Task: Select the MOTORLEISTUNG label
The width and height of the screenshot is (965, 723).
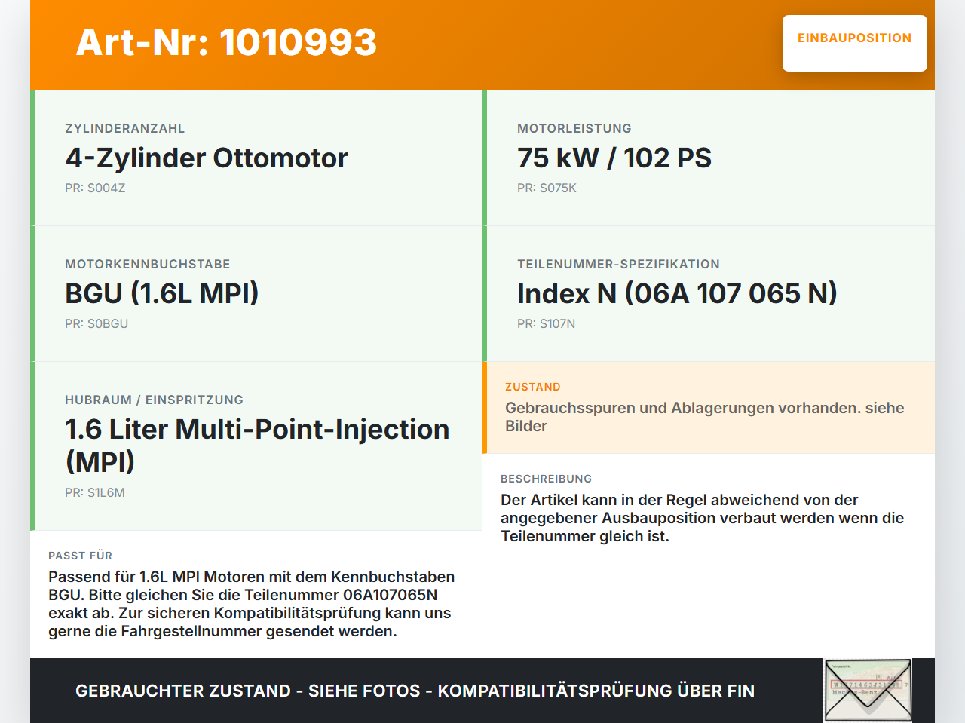Action: [574, 128]
